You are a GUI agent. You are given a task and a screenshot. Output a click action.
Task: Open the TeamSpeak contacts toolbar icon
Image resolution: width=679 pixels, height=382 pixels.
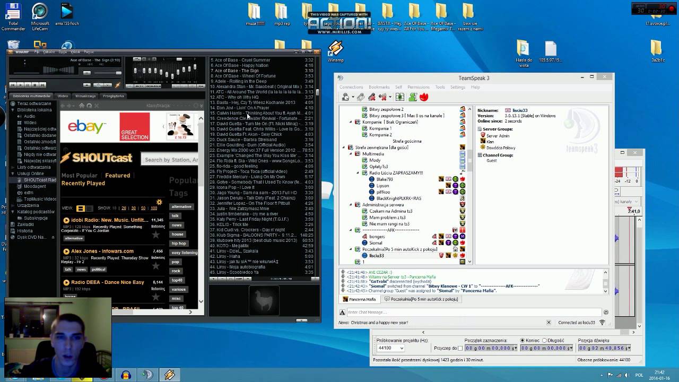[413, 97]
